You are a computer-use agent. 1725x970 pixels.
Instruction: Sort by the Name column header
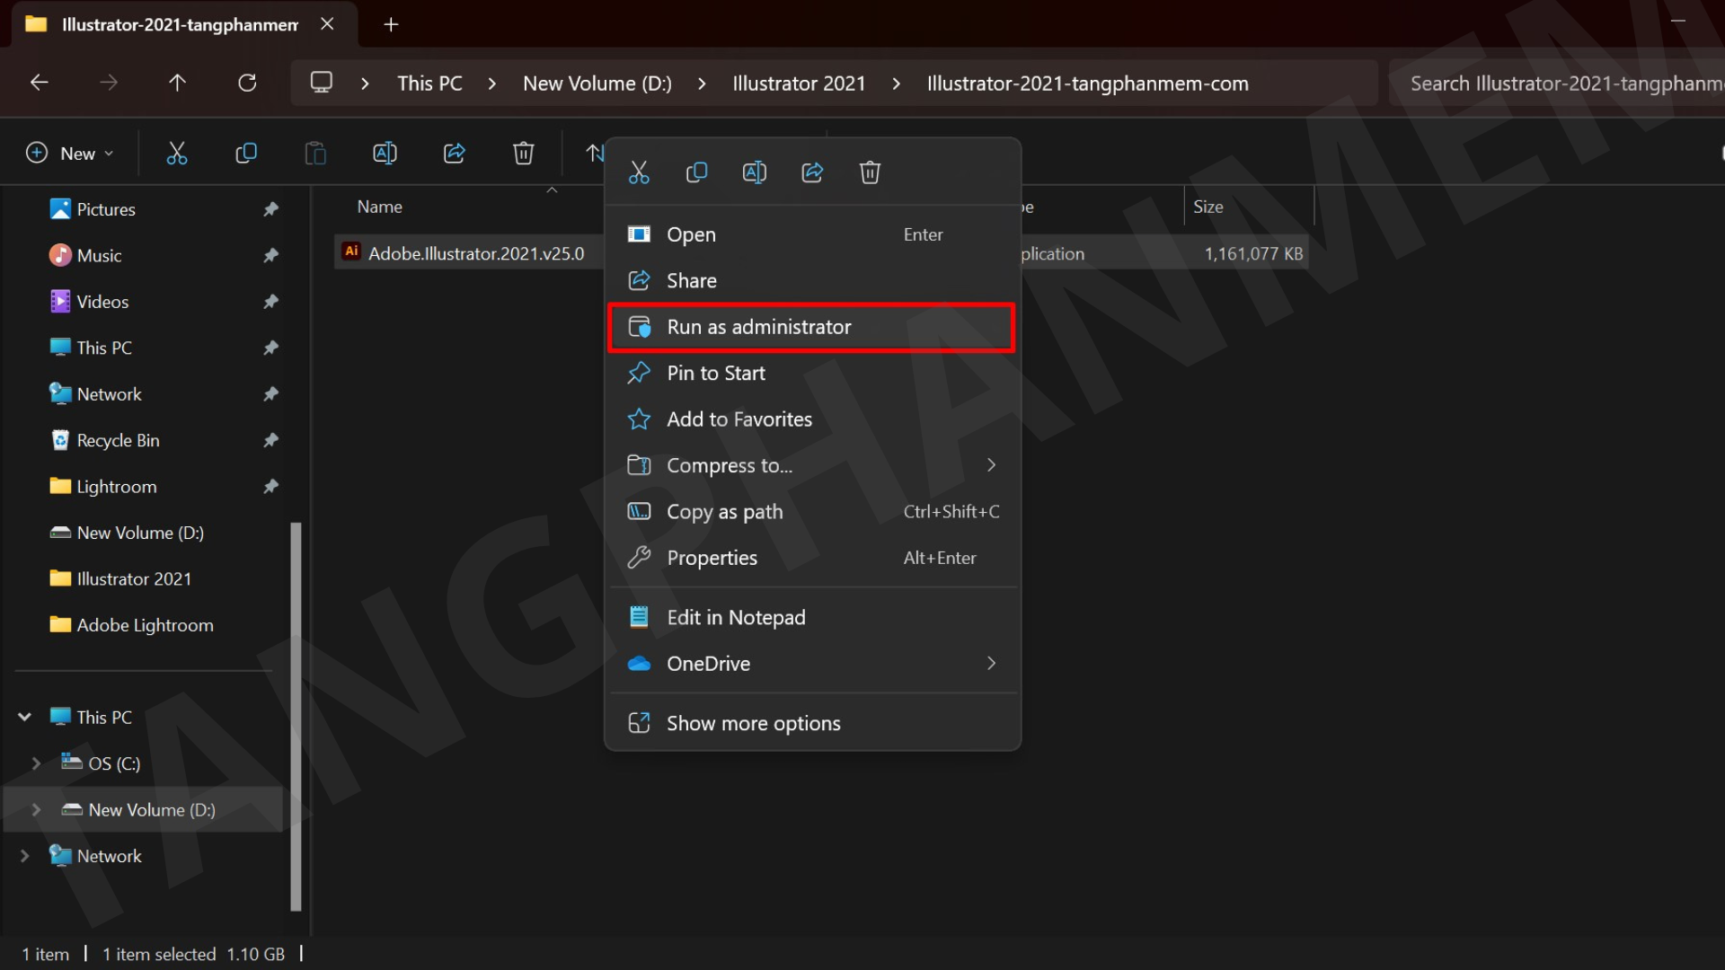tap(379, 207)
